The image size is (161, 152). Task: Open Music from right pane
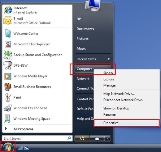(81, 48)
